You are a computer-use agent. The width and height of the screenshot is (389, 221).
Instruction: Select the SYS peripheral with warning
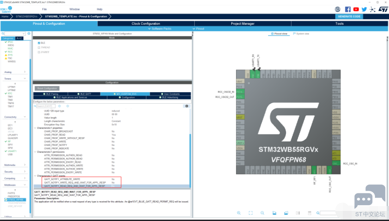tap(10, 55)
